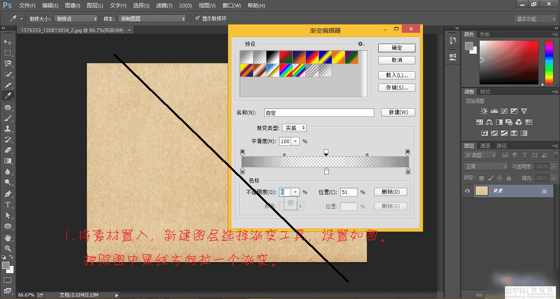Select the Blur tool
Viewport: 560px width, 299px height.
(x=8, y=171)
